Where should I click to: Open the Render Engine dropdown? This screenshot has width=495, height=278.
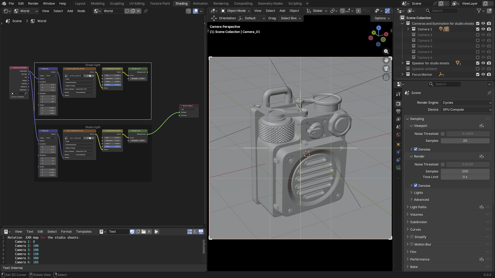(467, 103)
